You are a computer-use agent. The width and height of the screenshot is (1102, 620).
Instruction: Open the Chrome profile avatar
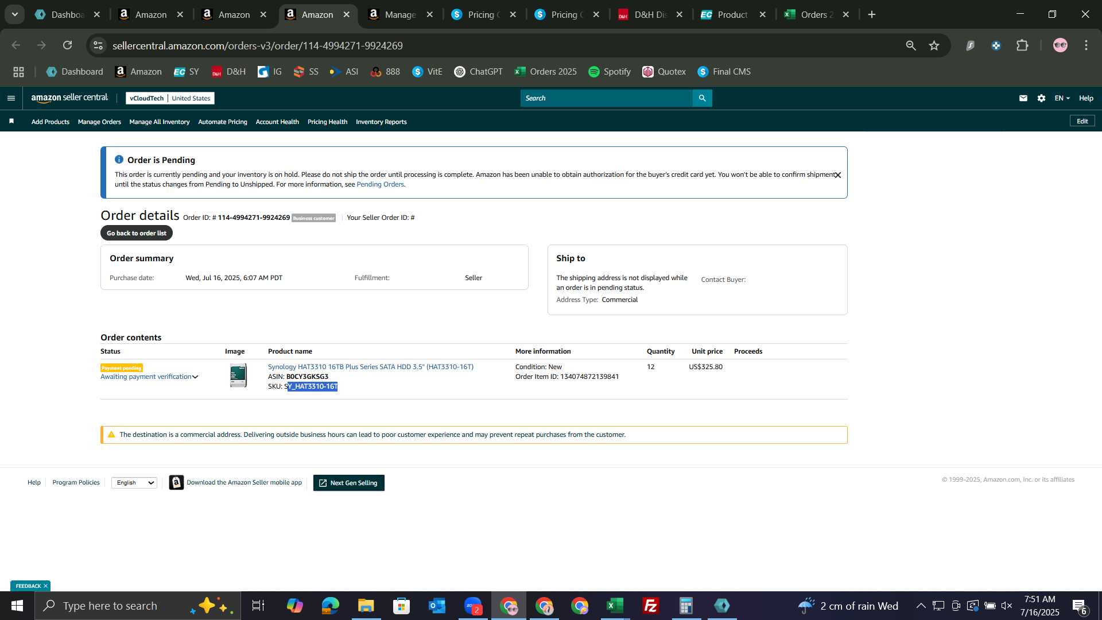point(1060,45)
